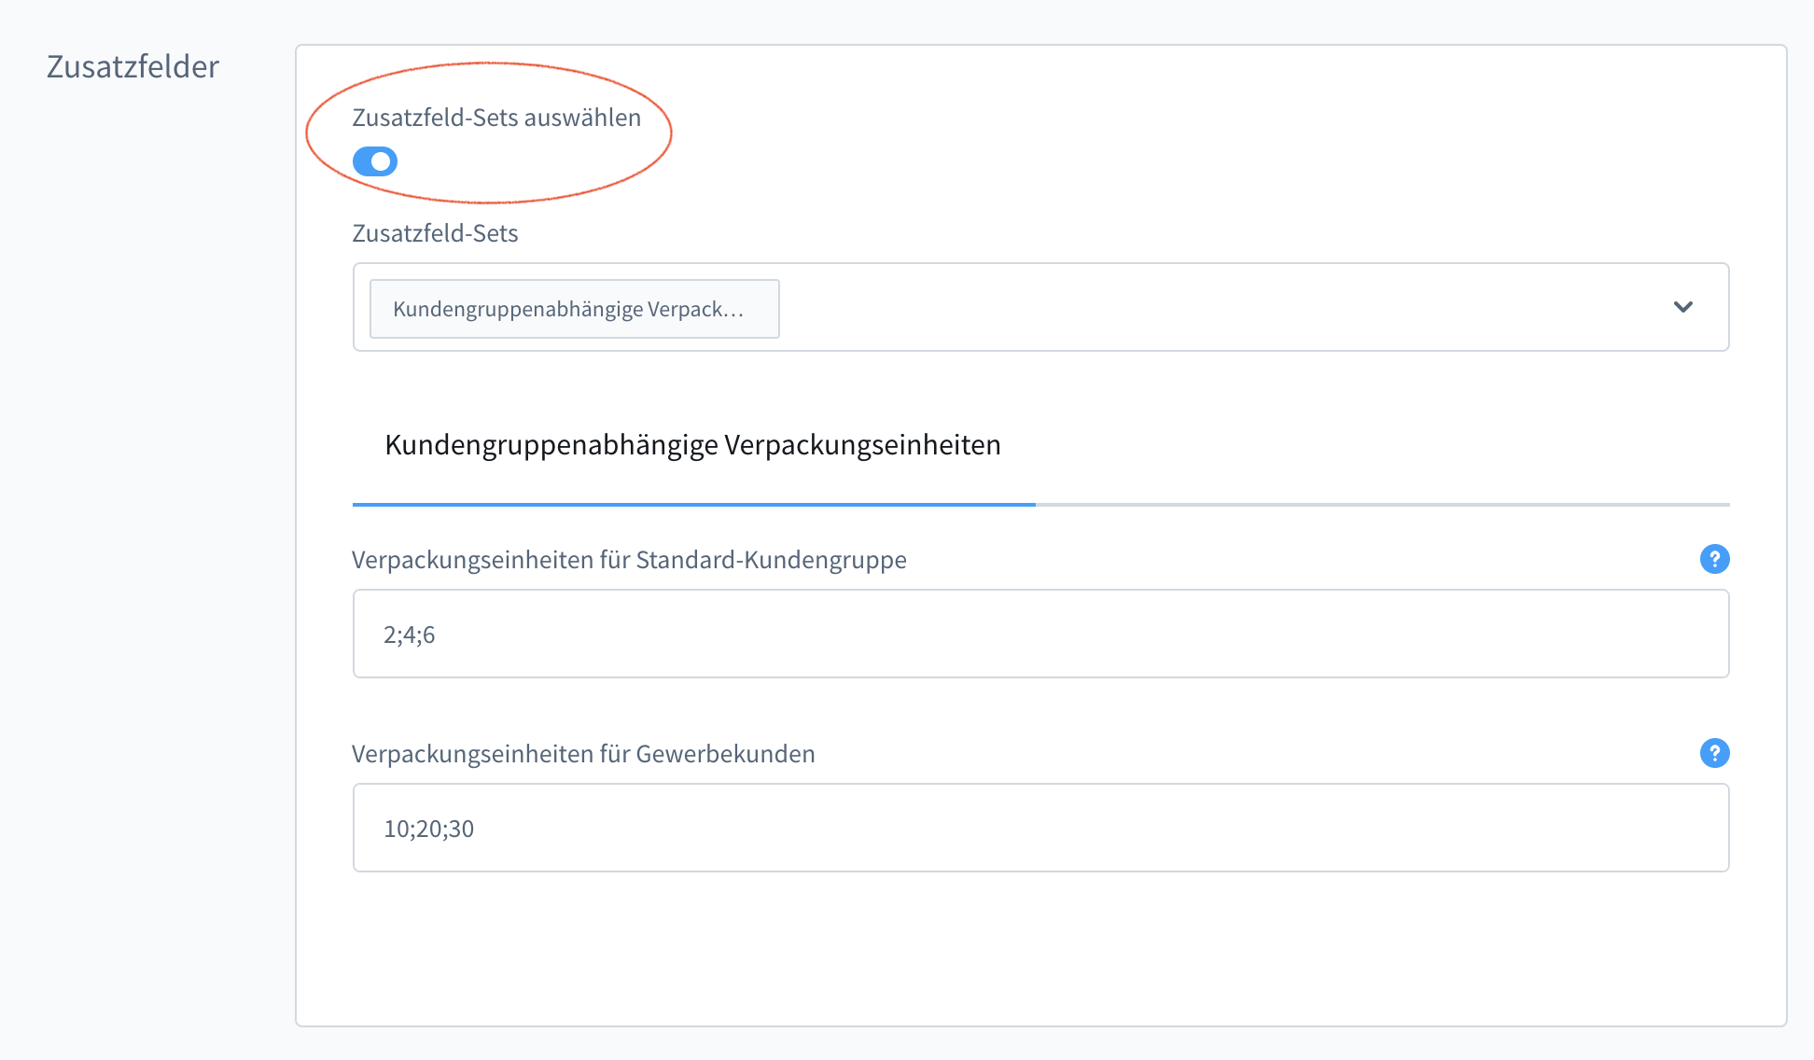Click the value text 10;20;30
Screen dimensions: 1814x1060
click(429, 829)
